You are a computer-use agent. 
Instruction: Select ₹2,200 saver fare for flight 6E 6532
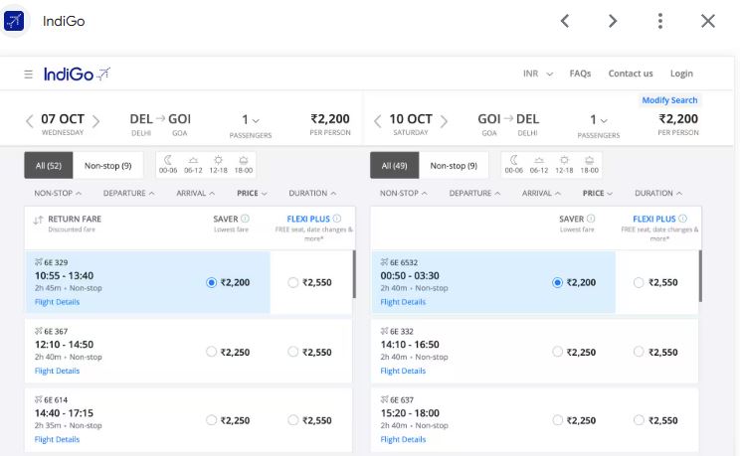pyautogui.click(x=557, y=282)
